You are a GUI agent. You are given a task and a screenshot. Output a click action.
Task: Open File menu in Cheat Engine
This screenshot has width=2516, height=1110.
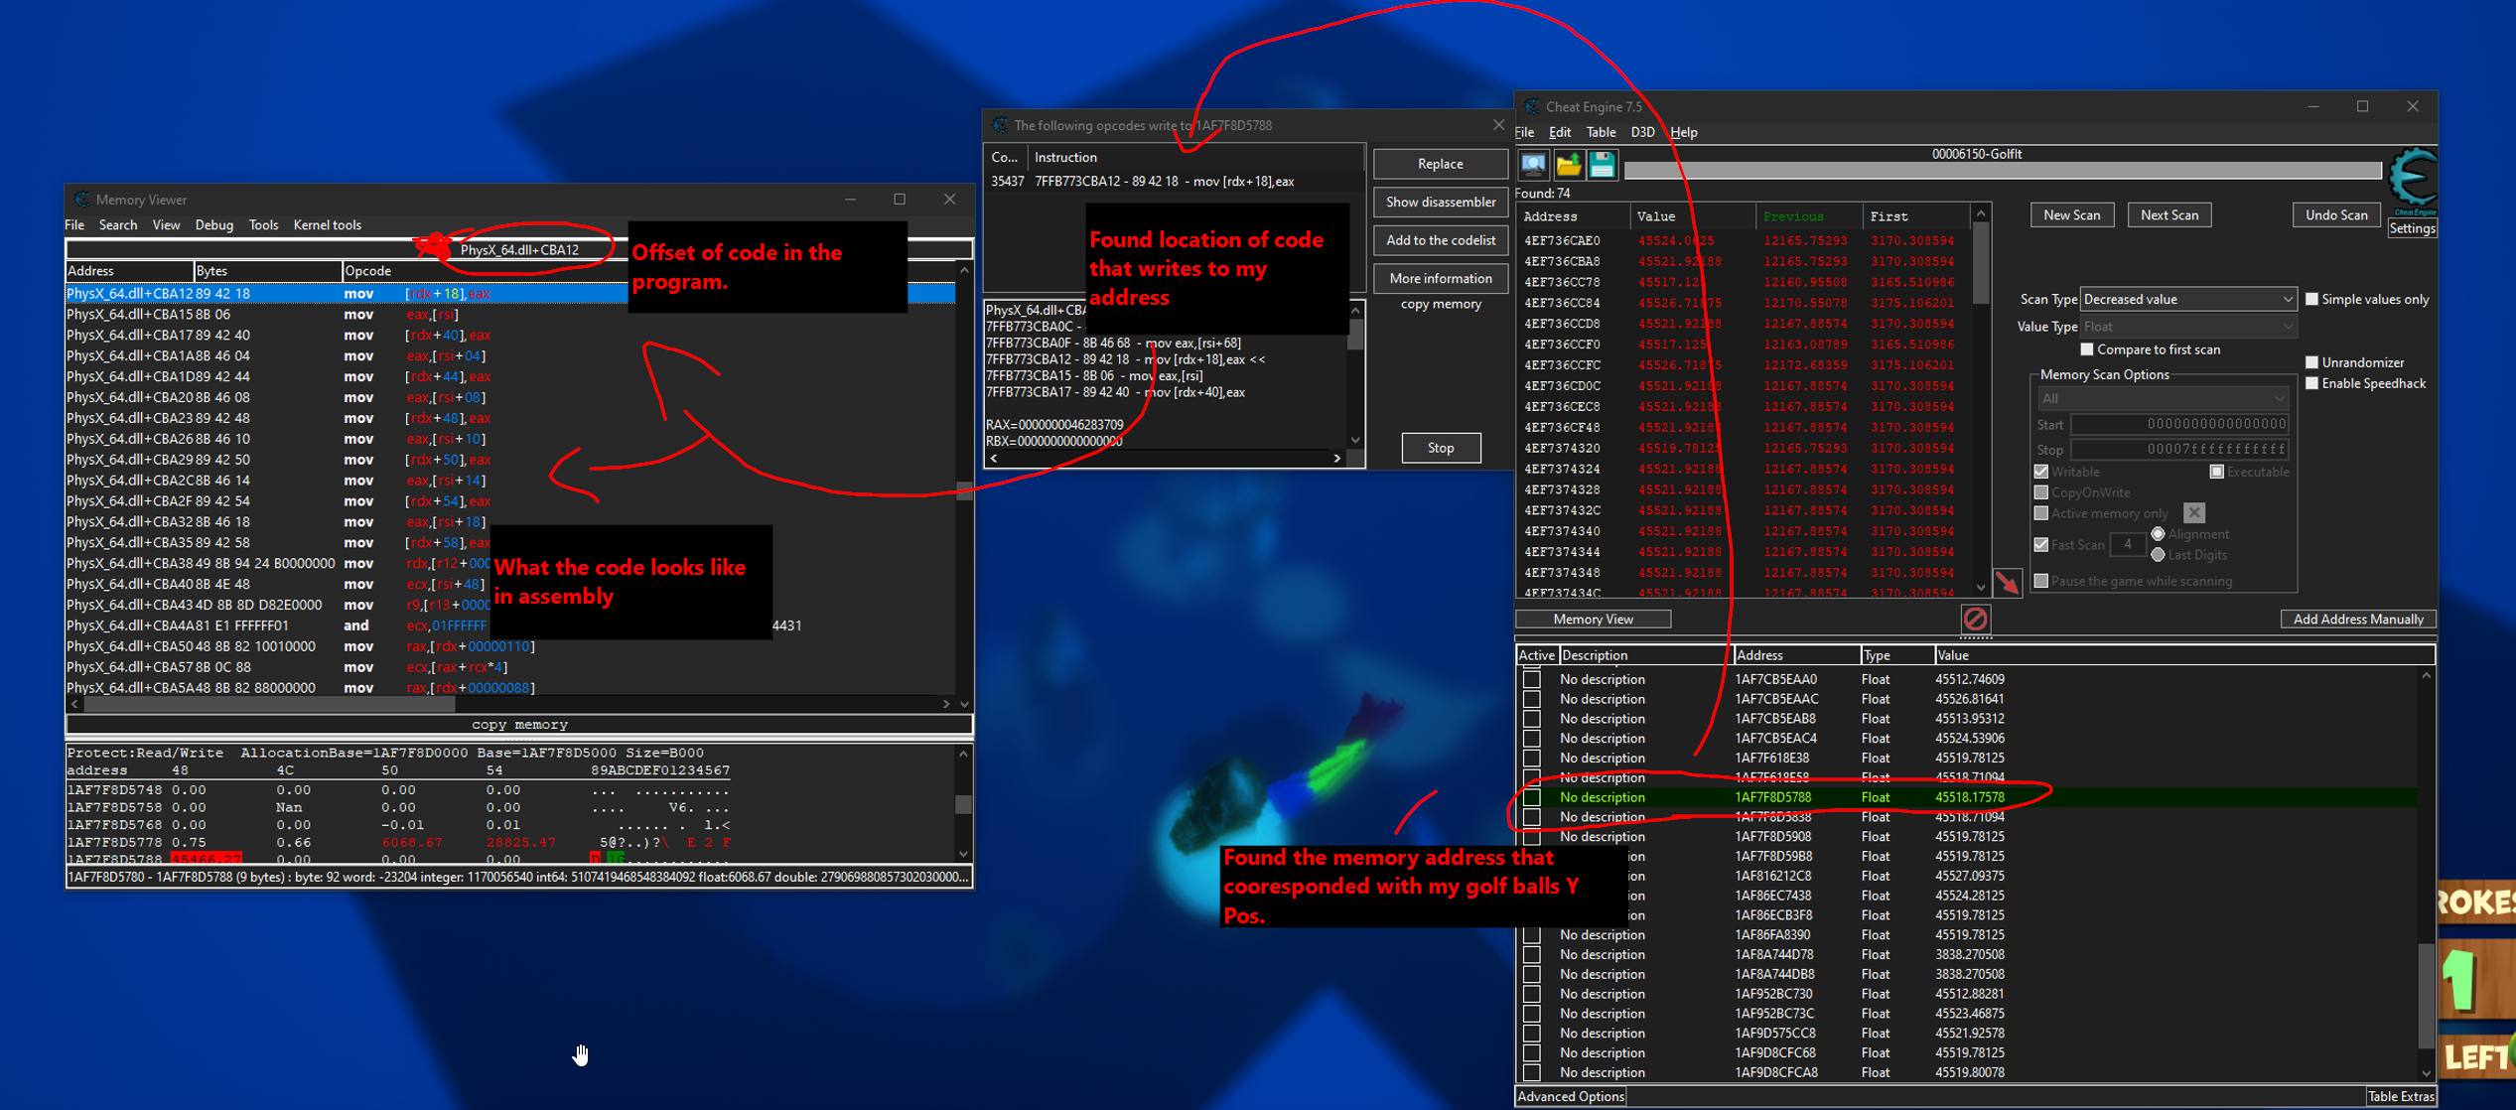1525,132
